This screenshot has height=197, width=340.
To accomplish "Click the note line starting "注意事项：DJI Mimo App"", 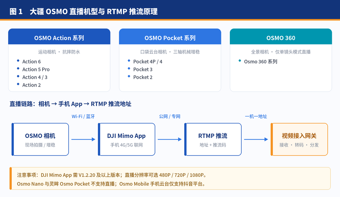I will pyautogui.click(x=112, y=175).
